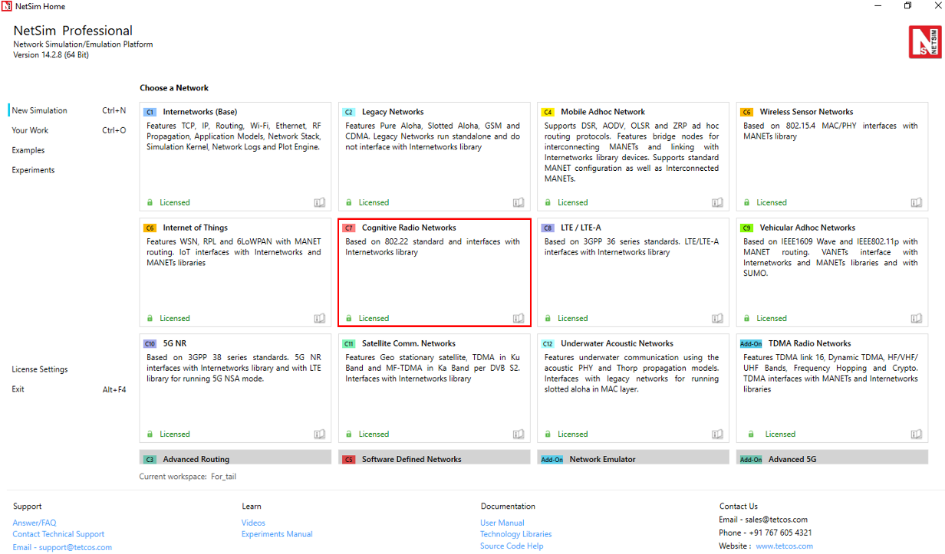Click the book icon on Legacy Networks card
The image size is (945, 554).
pyautogui.click(x=519, y=203)
